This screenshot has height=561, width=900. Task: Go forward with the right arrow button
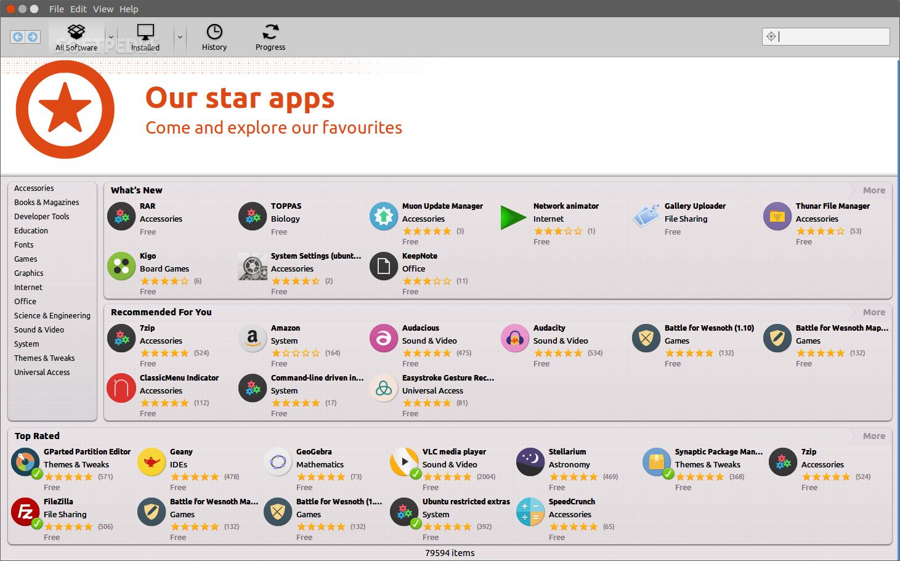[33, 37]
